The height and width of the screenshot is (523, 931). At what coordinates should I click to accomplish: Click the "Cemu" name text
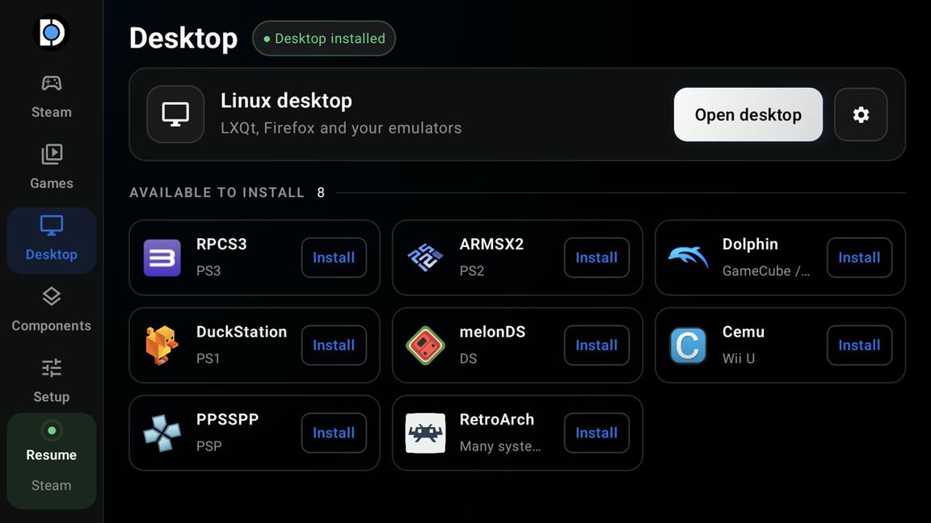744,332
